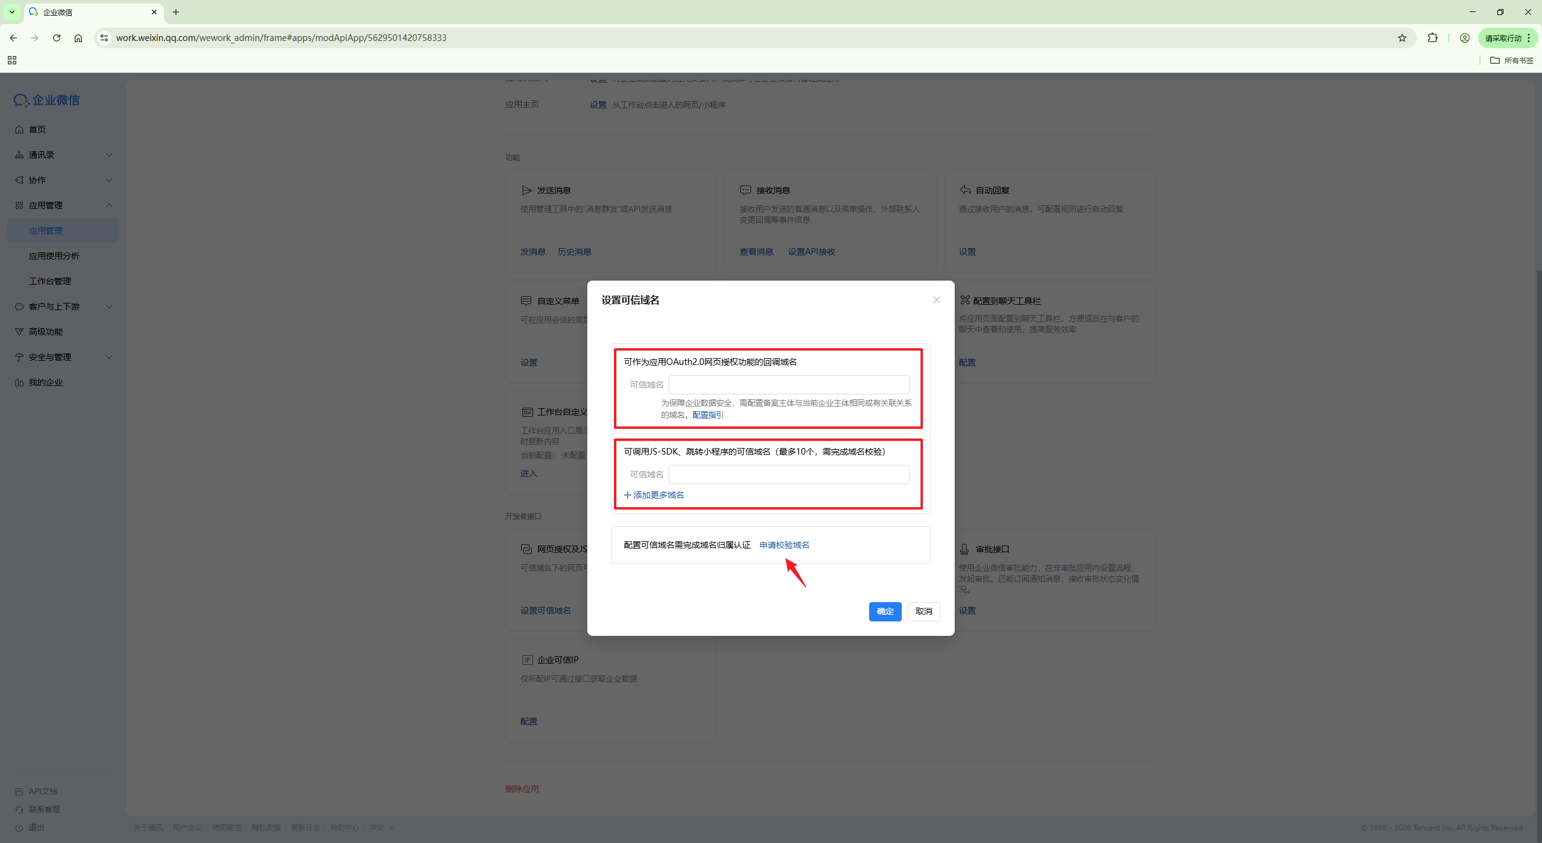Viewport: 1542px width, 843px height.
Task: Click the 联系客服 headset icon
Action: (19, 809)
